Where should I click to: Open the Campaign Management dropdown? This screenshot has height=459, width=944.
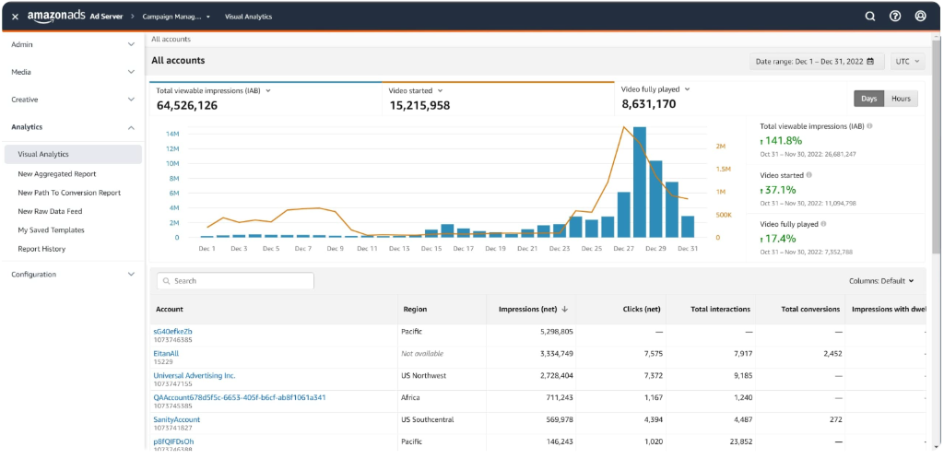pos(176,17)
